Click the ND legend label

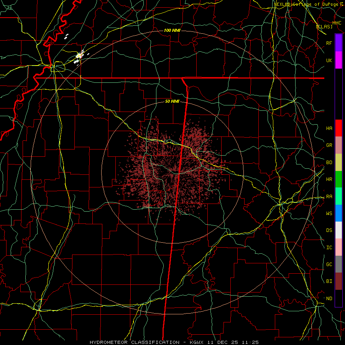point(329,299)
